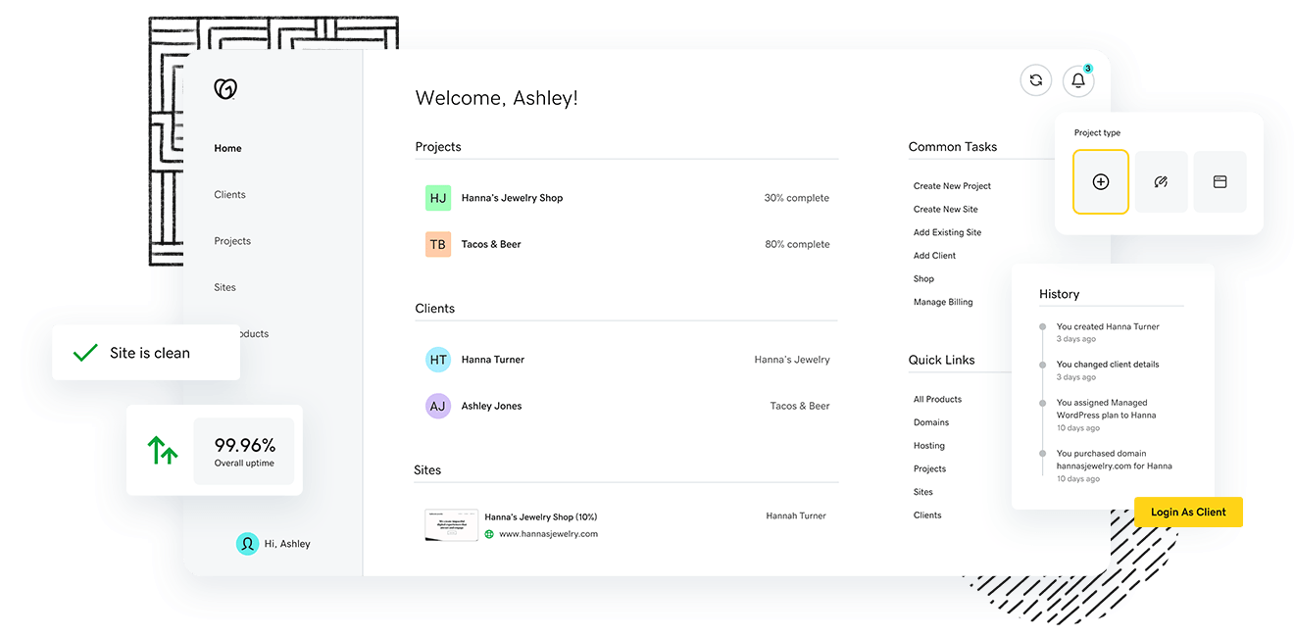Viewport: 1294px width, 637px height.
Task: Click the Hanna's Jewelry Shop site thumbnail
Action: (452, 525)
